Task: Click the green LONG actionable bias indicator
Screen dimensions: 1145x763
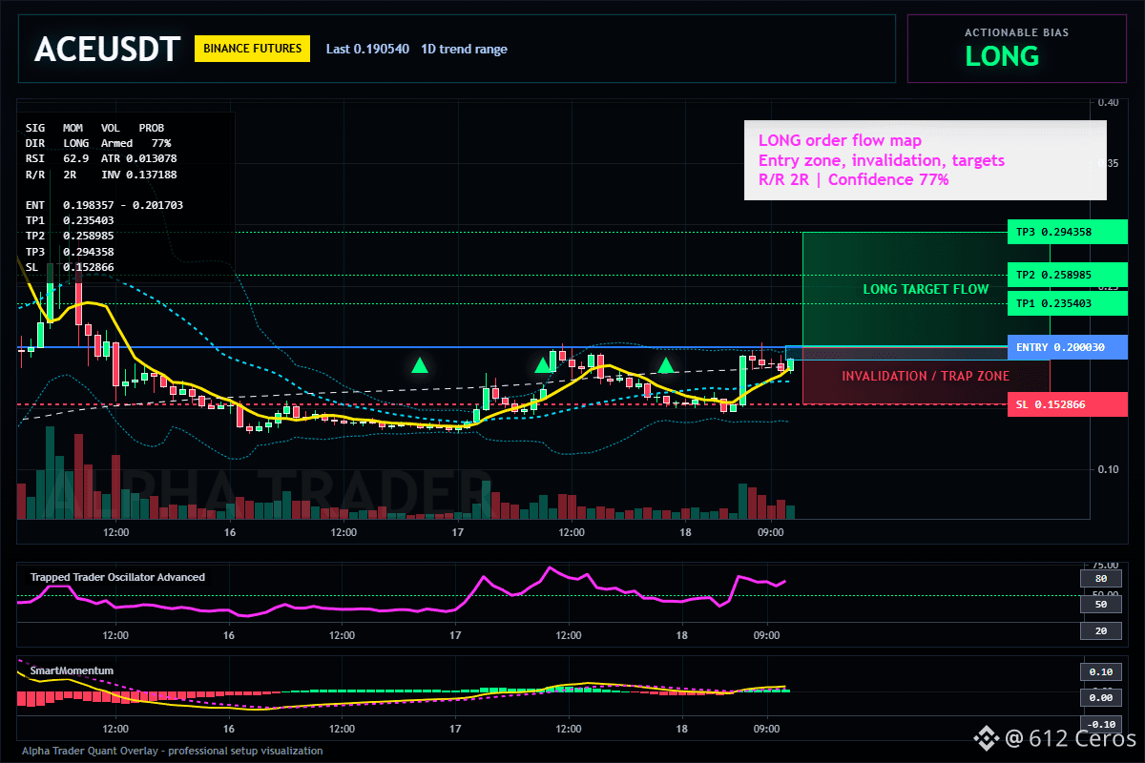Action: tap(1002, 56)
